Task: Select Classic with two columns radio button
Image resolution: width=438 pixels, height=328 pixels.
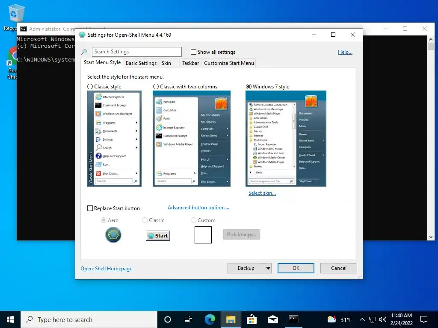Action: click(156, 87)
